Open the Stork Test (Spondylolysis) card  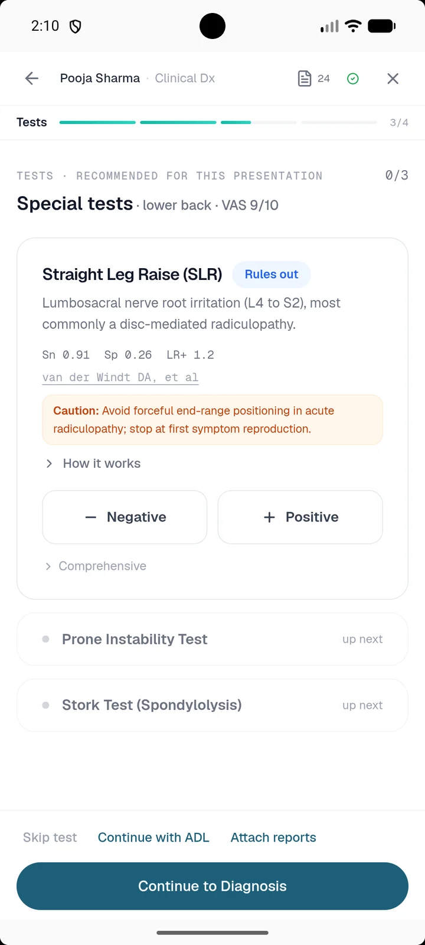coord(212,705)
